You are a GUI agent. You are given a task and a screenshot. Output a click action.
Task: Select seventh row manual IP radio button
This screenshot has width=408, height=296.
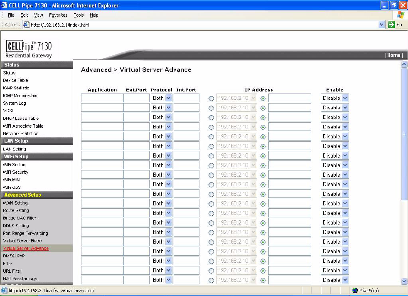click(263, 156)
